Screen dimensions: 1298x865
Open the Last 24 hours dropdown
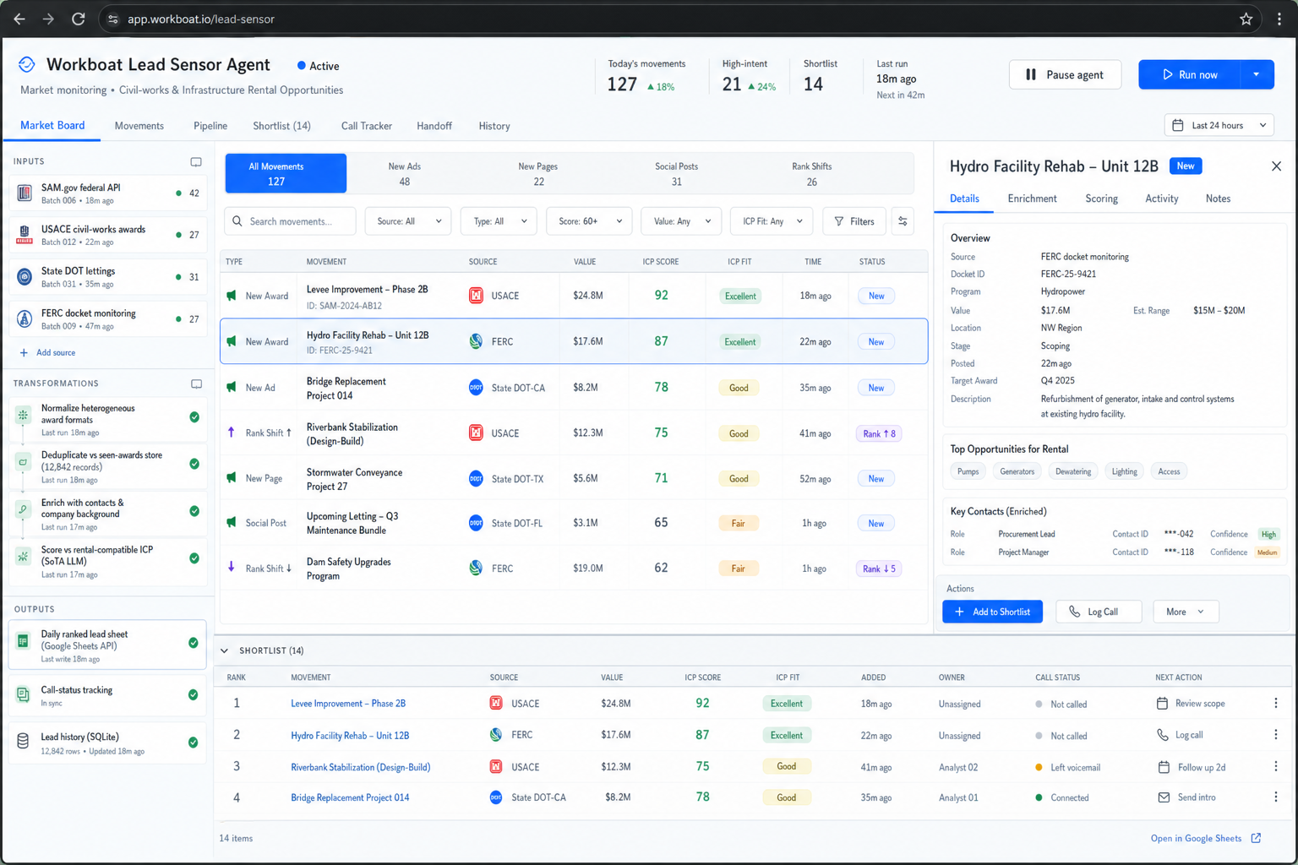[1219, 125]
